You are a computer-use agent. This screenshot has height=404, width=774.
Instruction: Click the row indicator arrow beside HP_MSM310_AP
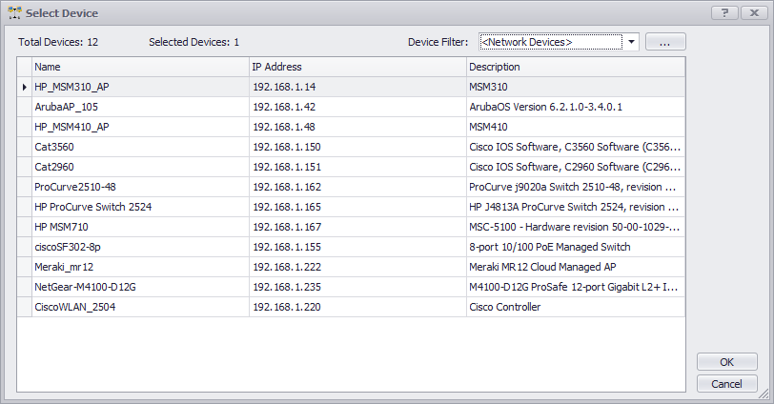point(24,88)
